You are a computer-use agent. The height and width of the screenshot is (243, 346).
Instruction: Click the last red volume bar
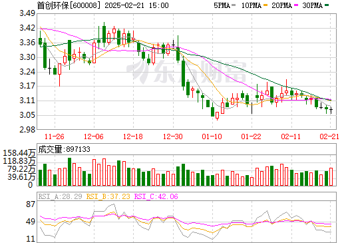pos(331,176)
